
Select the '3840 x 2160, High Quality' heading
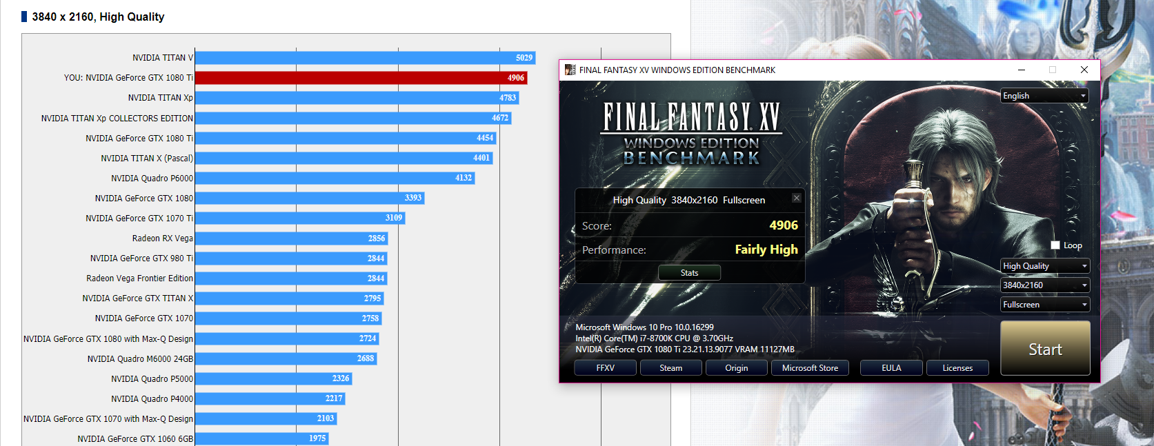[x=98, y=17]
